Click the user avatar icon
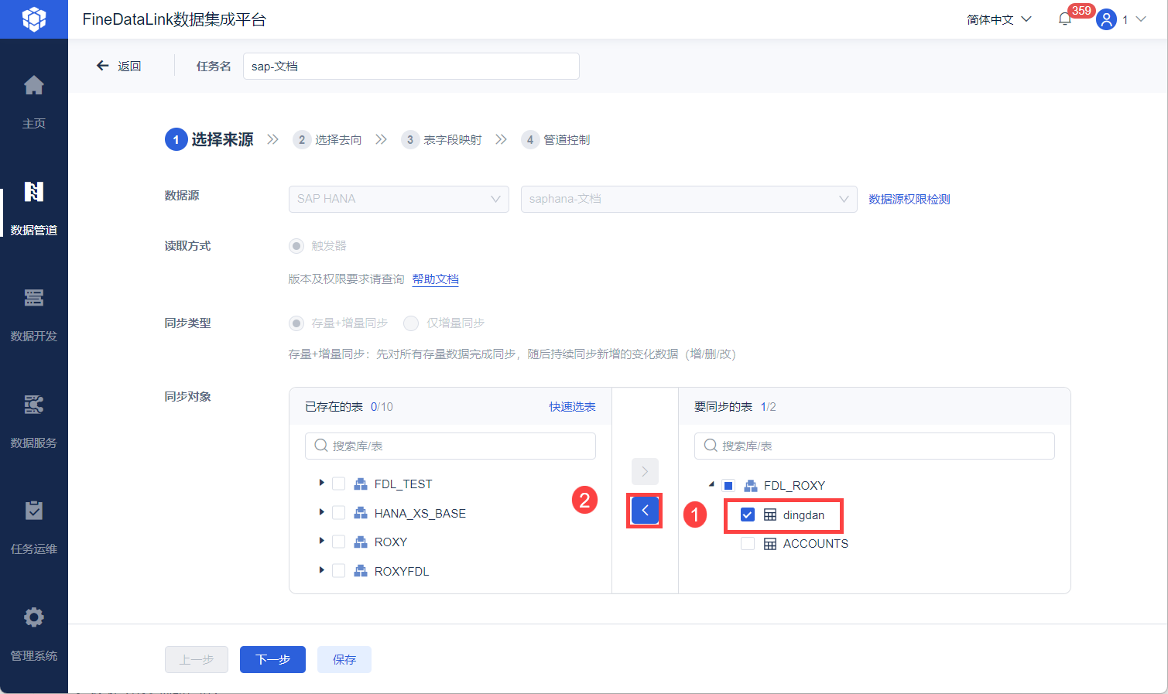Viewport: 1168px width, 694px height. pyautogui.click(x=1106, y=19)
